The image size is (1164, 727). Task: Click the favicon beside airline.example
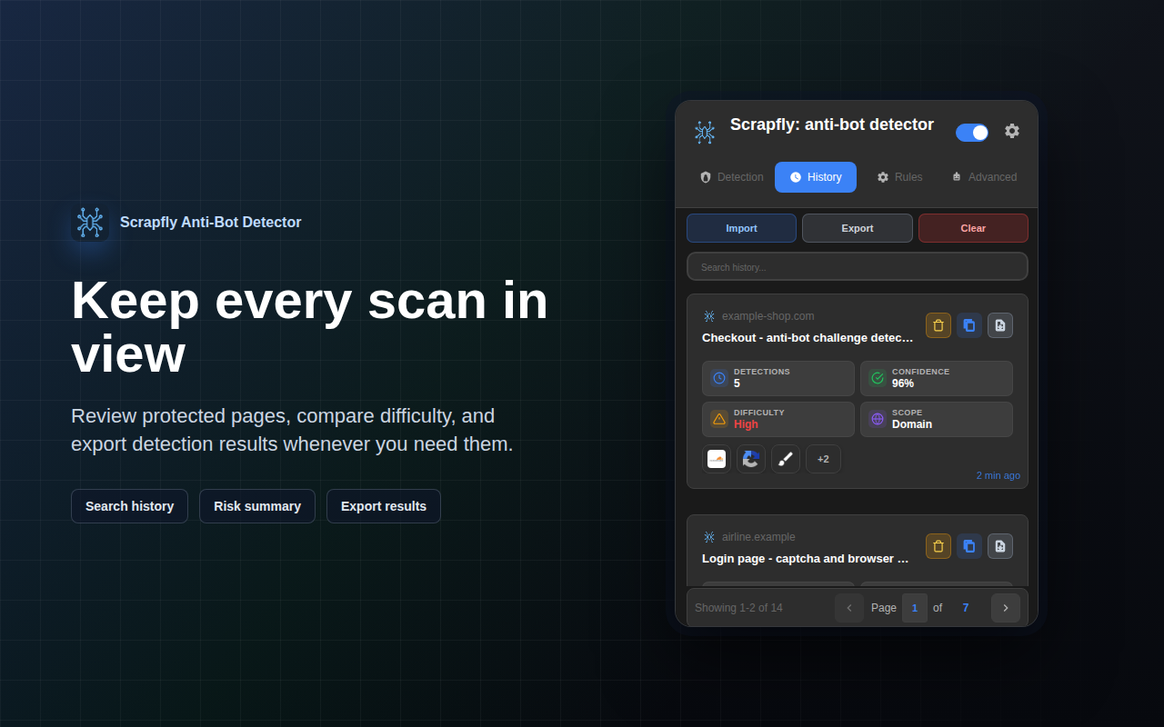[709, 537]
